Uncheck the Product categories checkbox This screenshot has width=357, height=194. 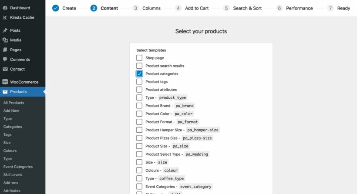tap(139, 74)
